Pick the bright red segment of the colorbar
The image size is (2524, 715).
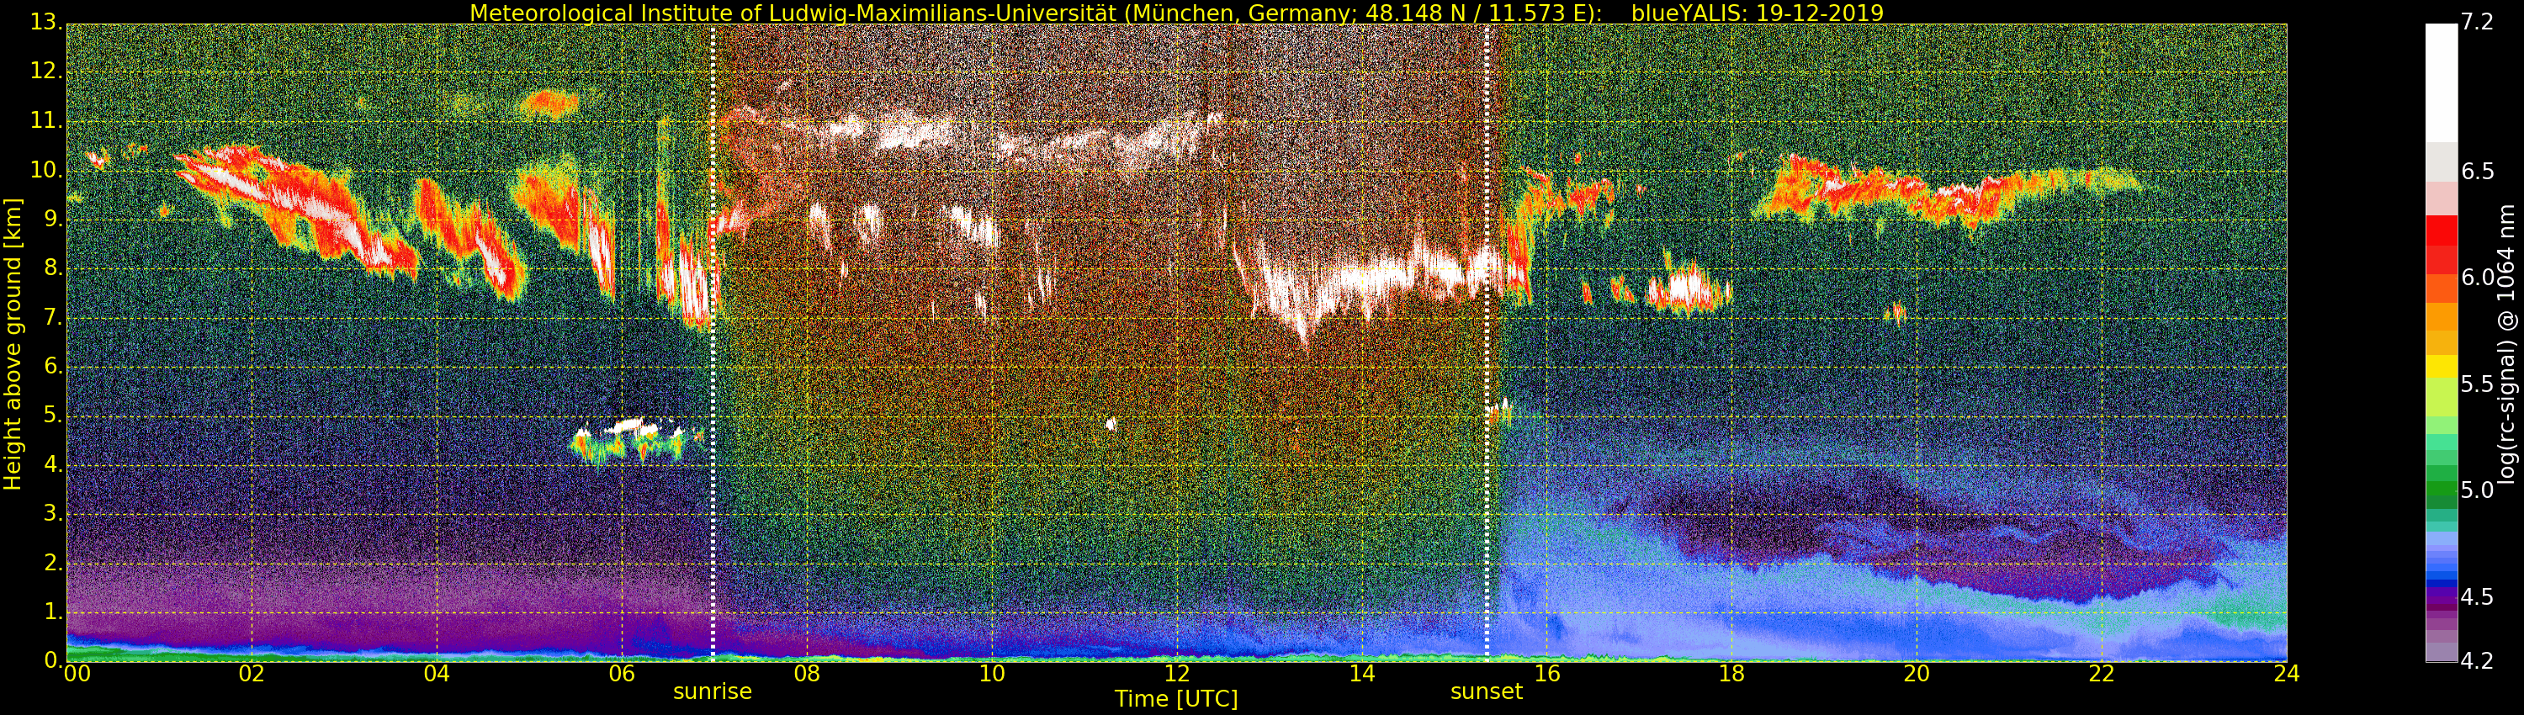click(2441, 230)
